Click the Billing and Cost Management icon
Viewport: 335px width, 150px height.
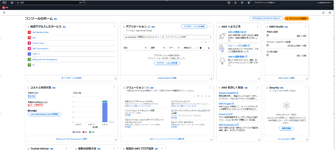tap(29, 59)
